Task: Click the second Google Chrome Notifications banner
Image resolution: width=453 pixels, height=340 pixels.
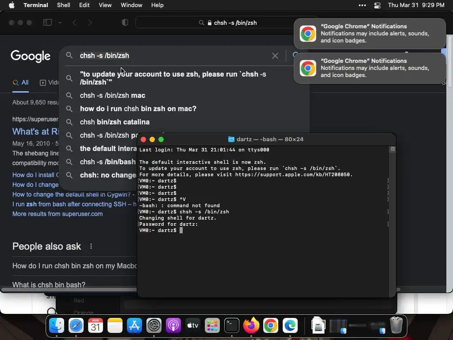Action: point(370,68)
